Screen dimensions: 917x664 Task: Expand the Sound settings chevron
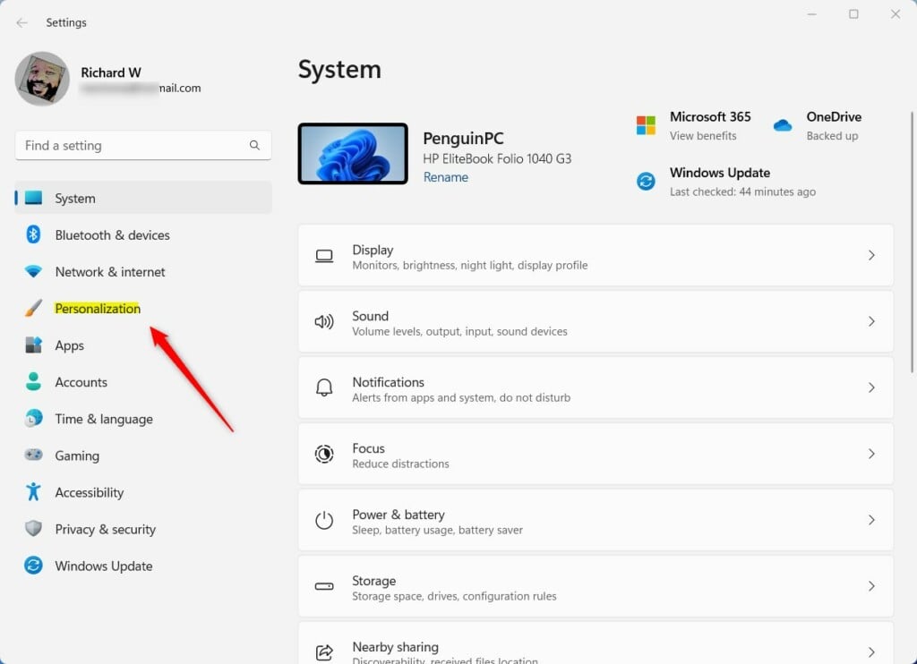[x=871, y=321]
